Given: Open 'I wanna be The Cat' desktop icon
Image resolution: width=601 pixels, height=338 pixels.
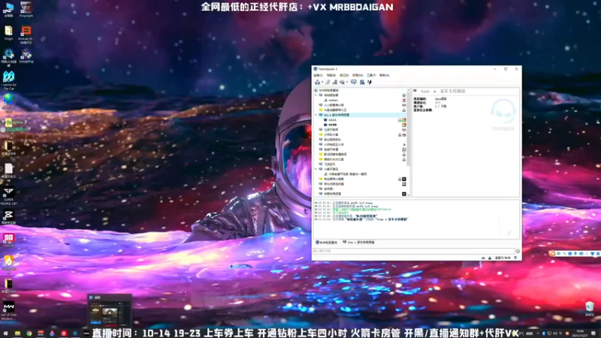Looking at the screenshot, I should pos(8,80).
